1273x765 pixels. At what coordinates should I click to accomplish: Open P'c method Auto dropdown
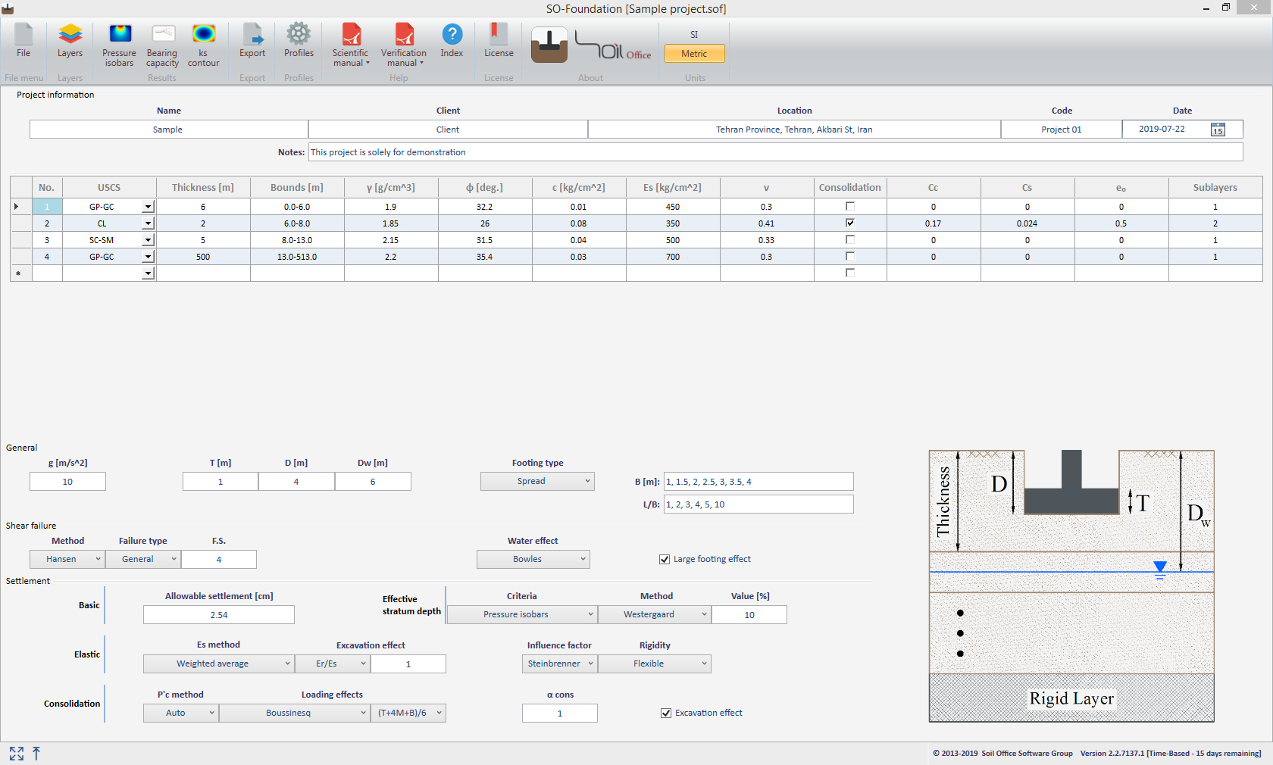(181, 713)
